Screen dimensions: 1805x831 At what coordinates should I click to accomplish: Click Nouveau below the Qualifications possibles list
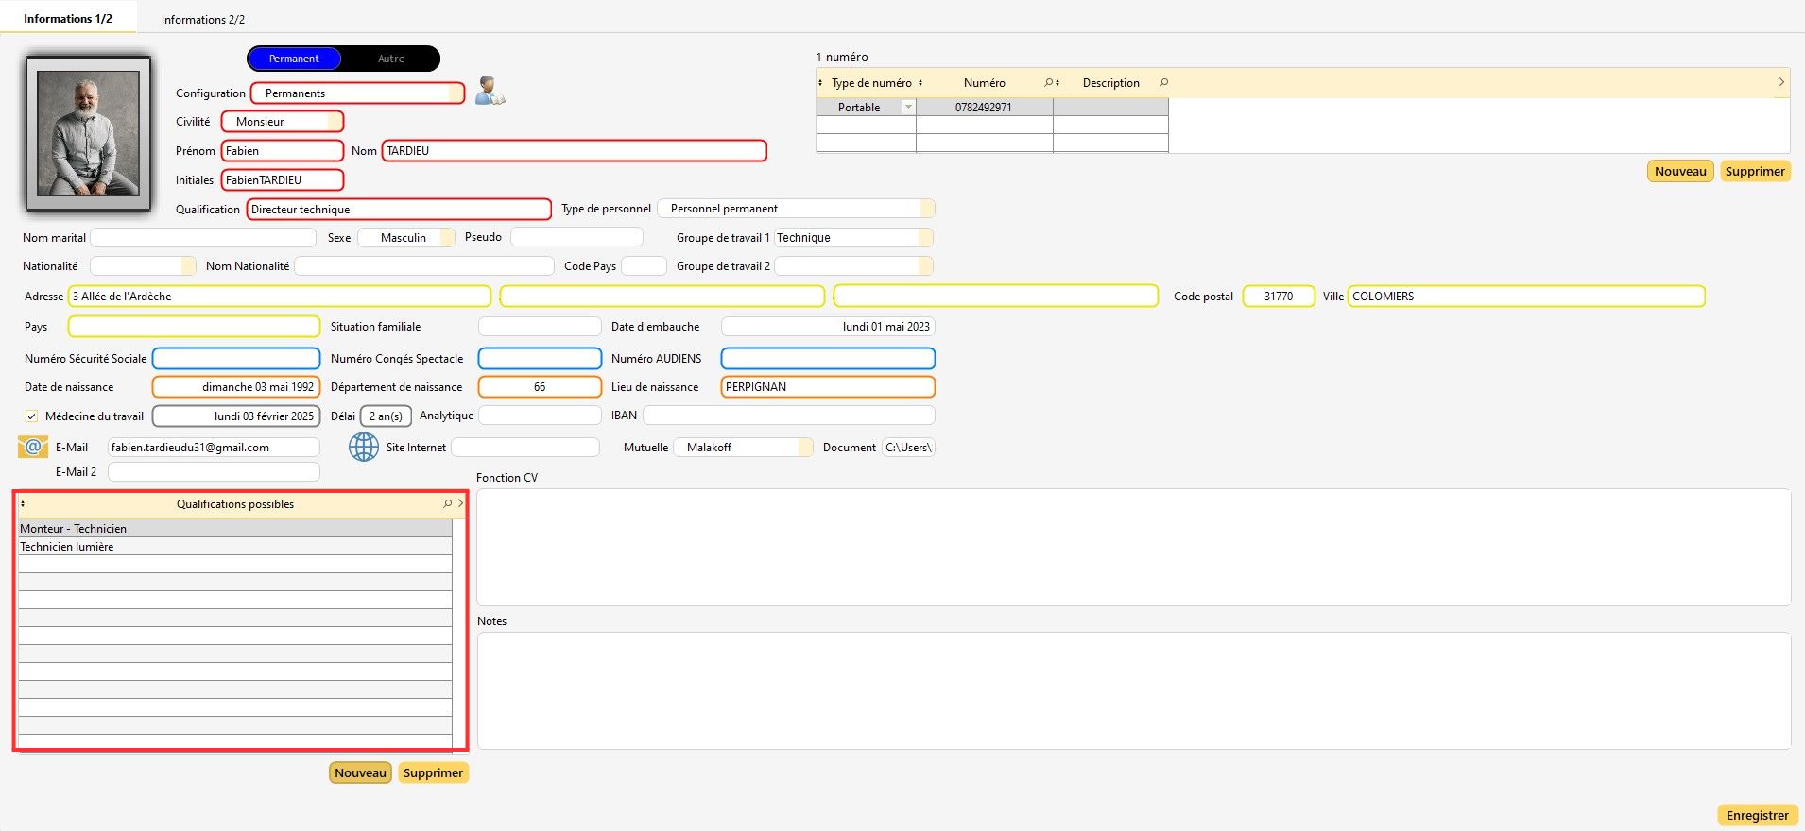(360, 772)
